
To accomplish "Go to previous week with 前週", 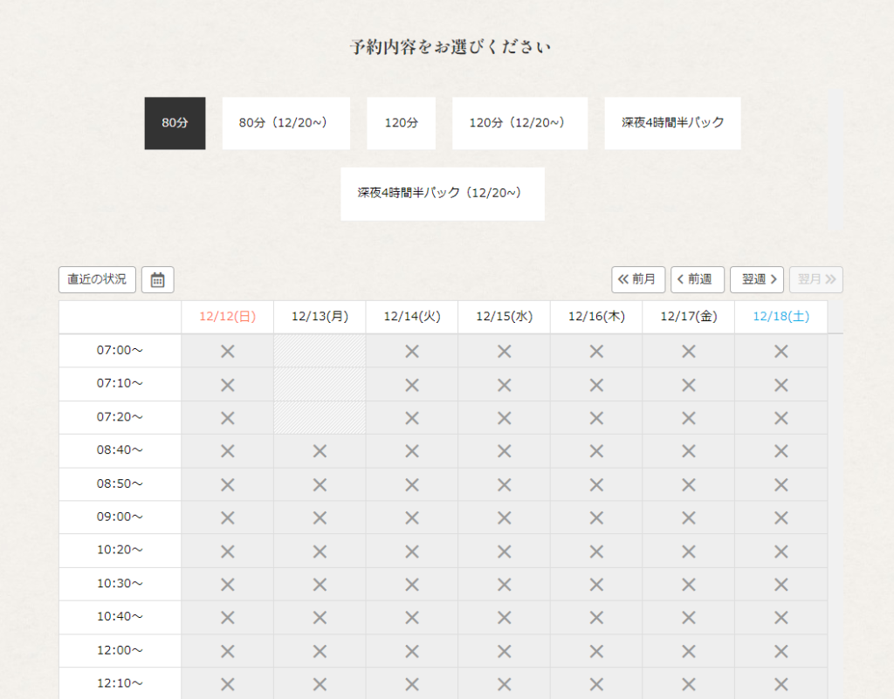I will pos(698,280).
